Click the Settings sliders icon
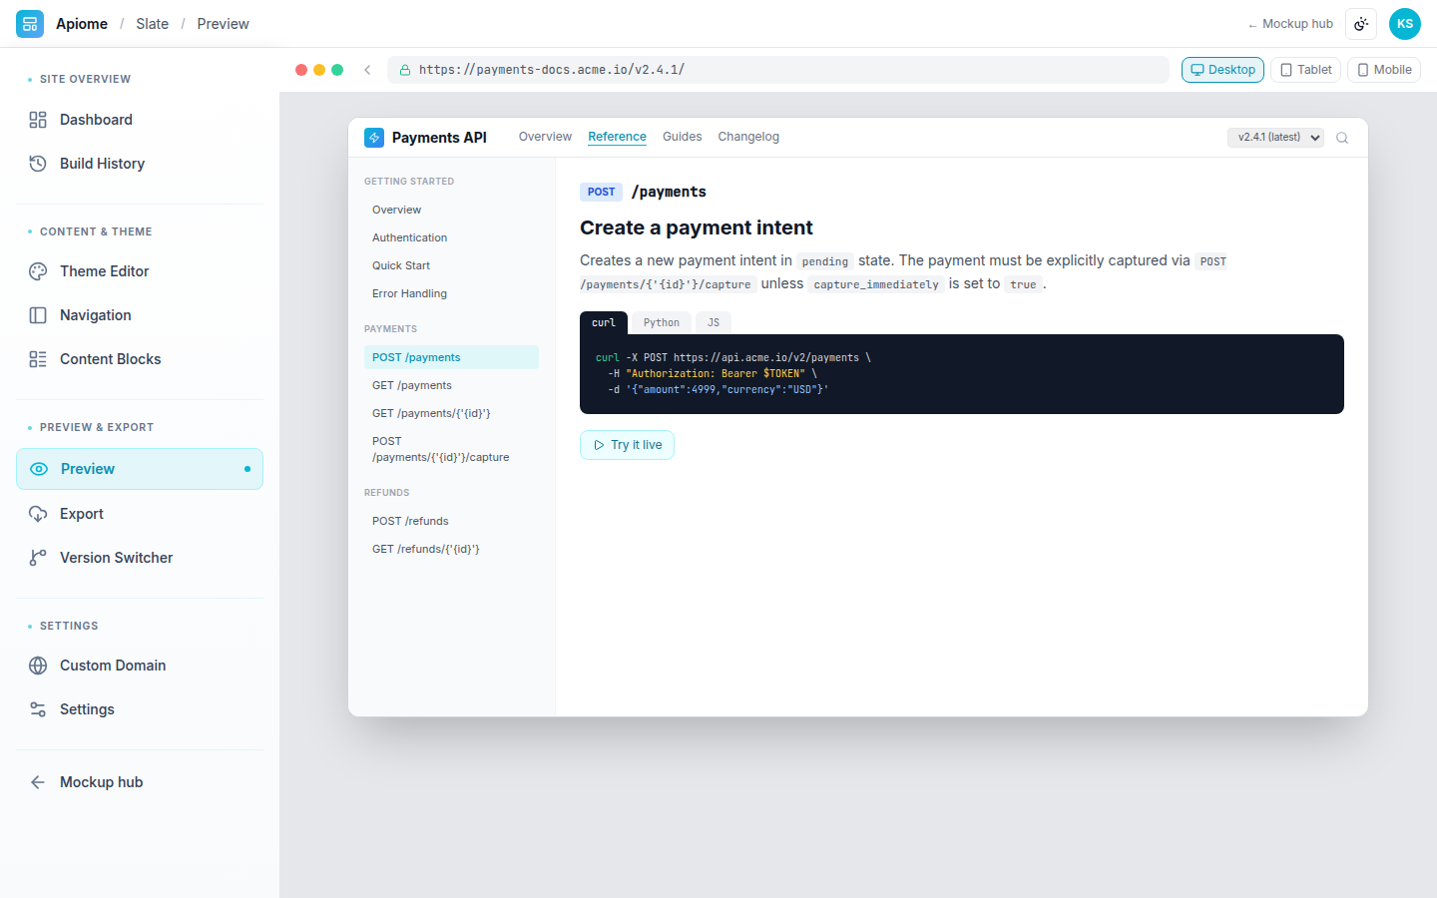This screenshot has width=1437, height=898. [38, 709]
